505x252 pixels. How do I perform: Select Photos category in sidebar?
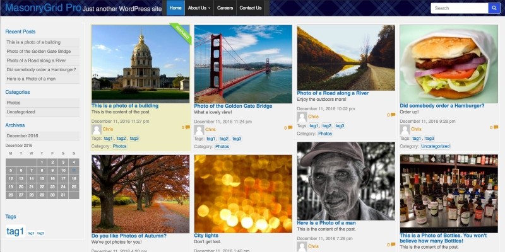(13, 102)
